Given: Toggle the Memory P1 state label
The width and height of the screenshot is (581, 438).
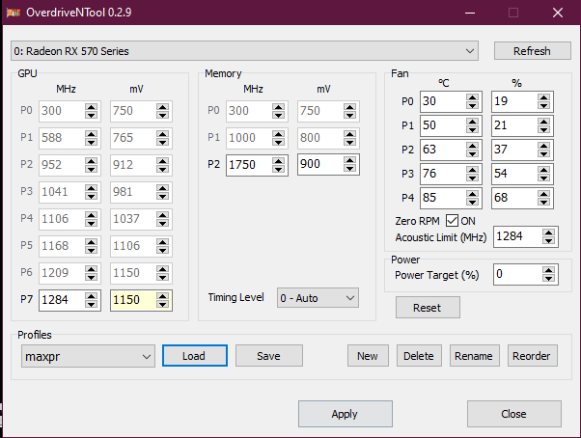Looking at the screenshot, I should 213,137.
